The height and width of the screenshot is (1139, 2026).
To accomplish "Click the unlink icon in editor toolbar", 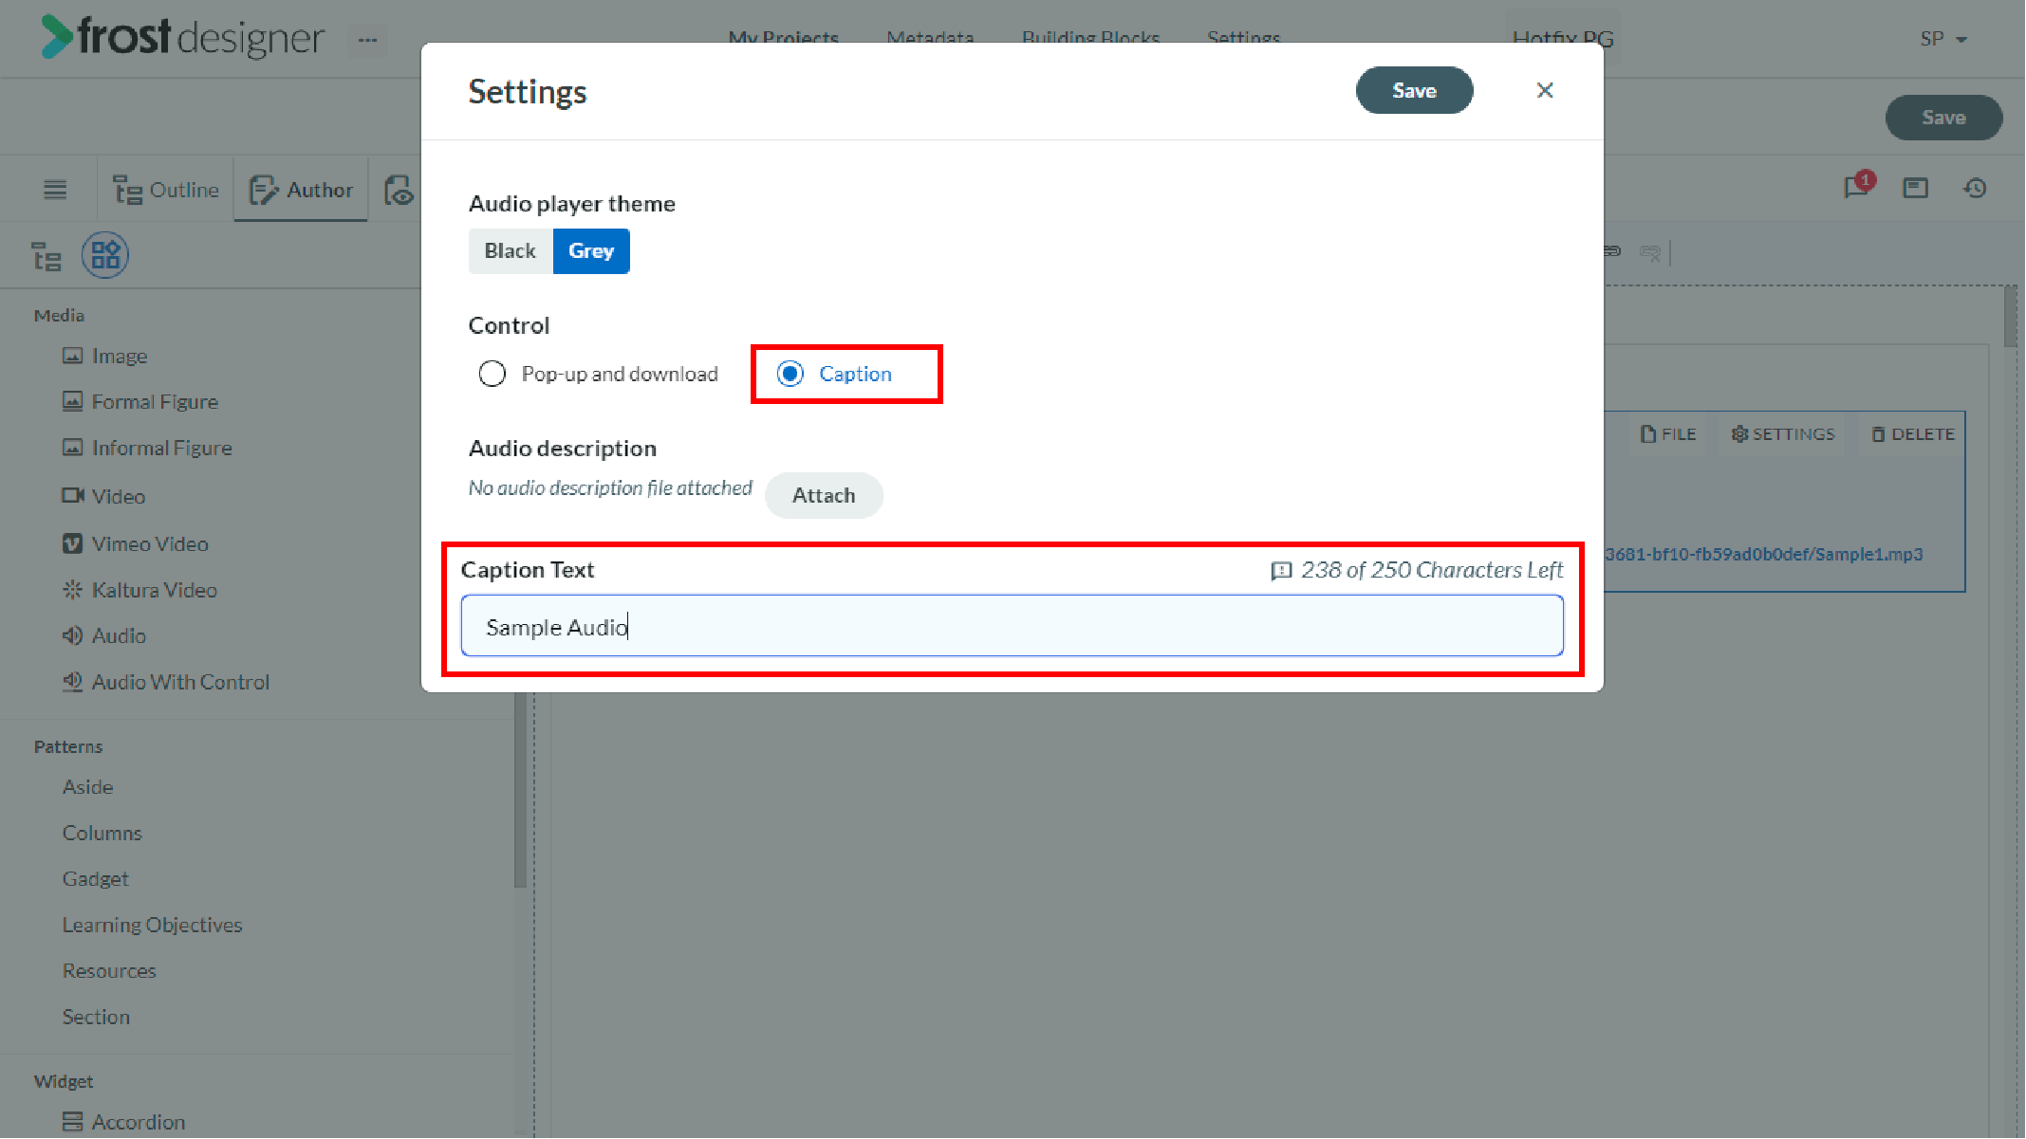I will tap(1650, 252).
